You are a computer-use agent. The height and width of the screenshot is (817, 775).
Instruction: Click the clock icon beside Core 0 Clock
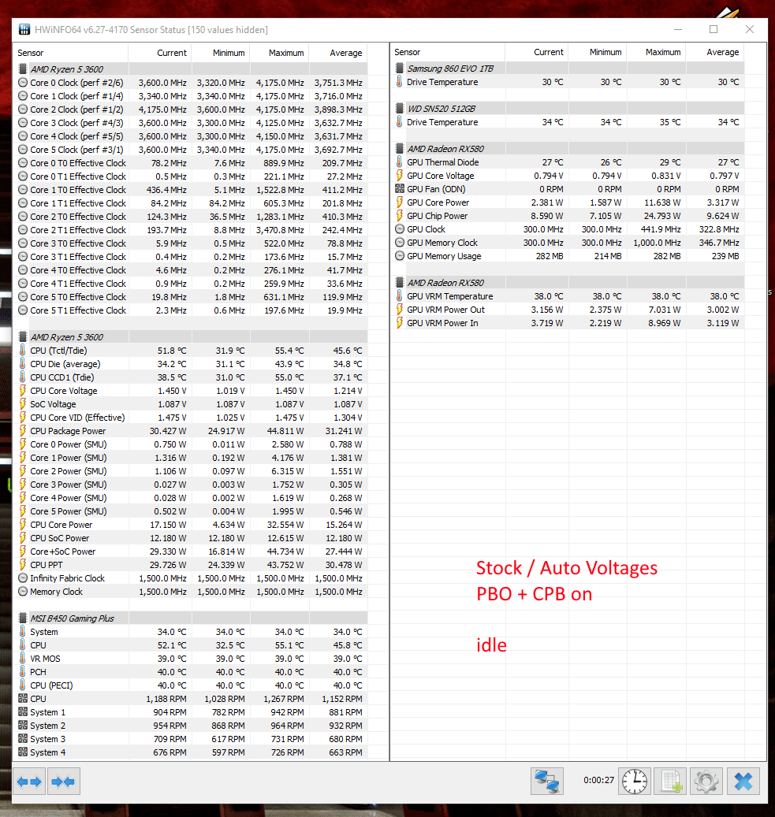22,82
